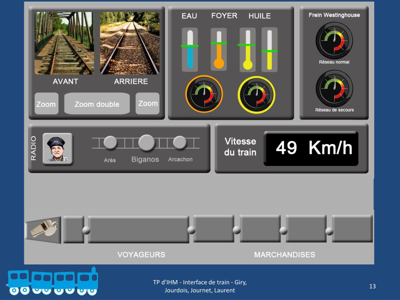Adjust the orange FOYER temperature slider

pos(219,50)
